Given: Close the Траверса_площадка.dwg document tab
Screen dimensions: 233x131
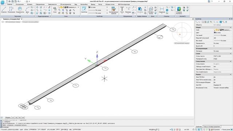Looking at the screenshot, I should click(21, 19).
